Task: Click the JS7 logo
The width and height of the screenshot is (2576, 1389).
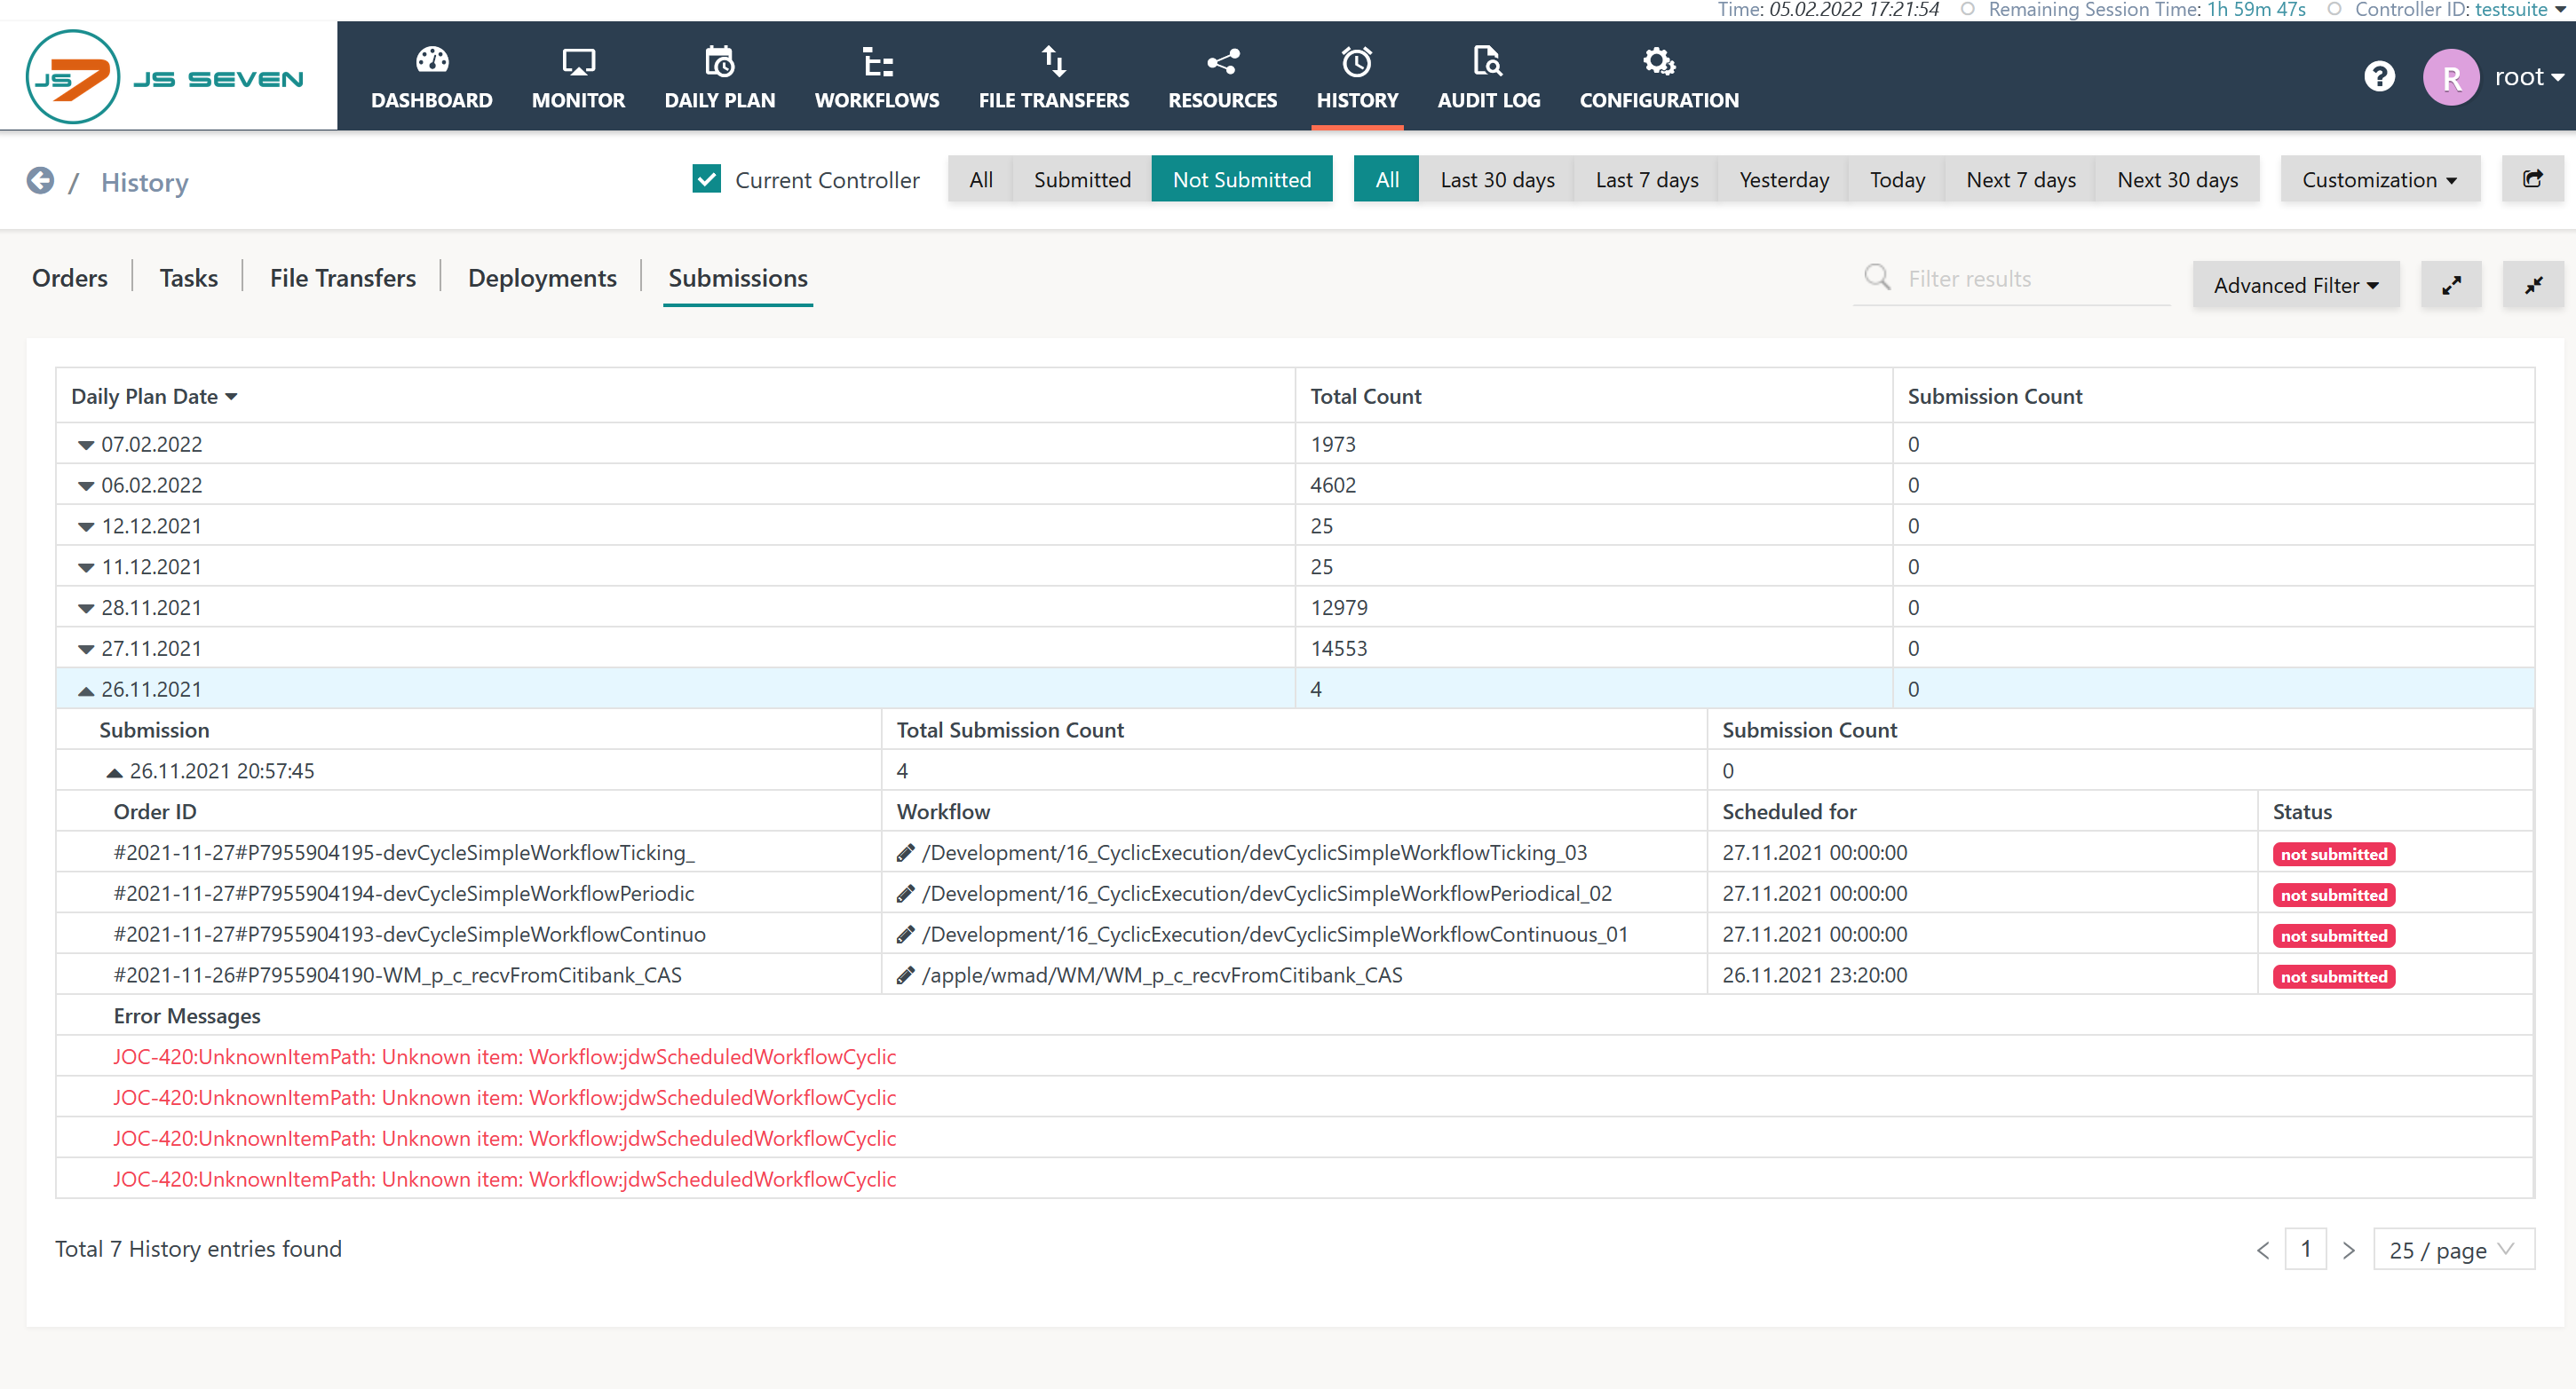Action: [x=166, y=77]
